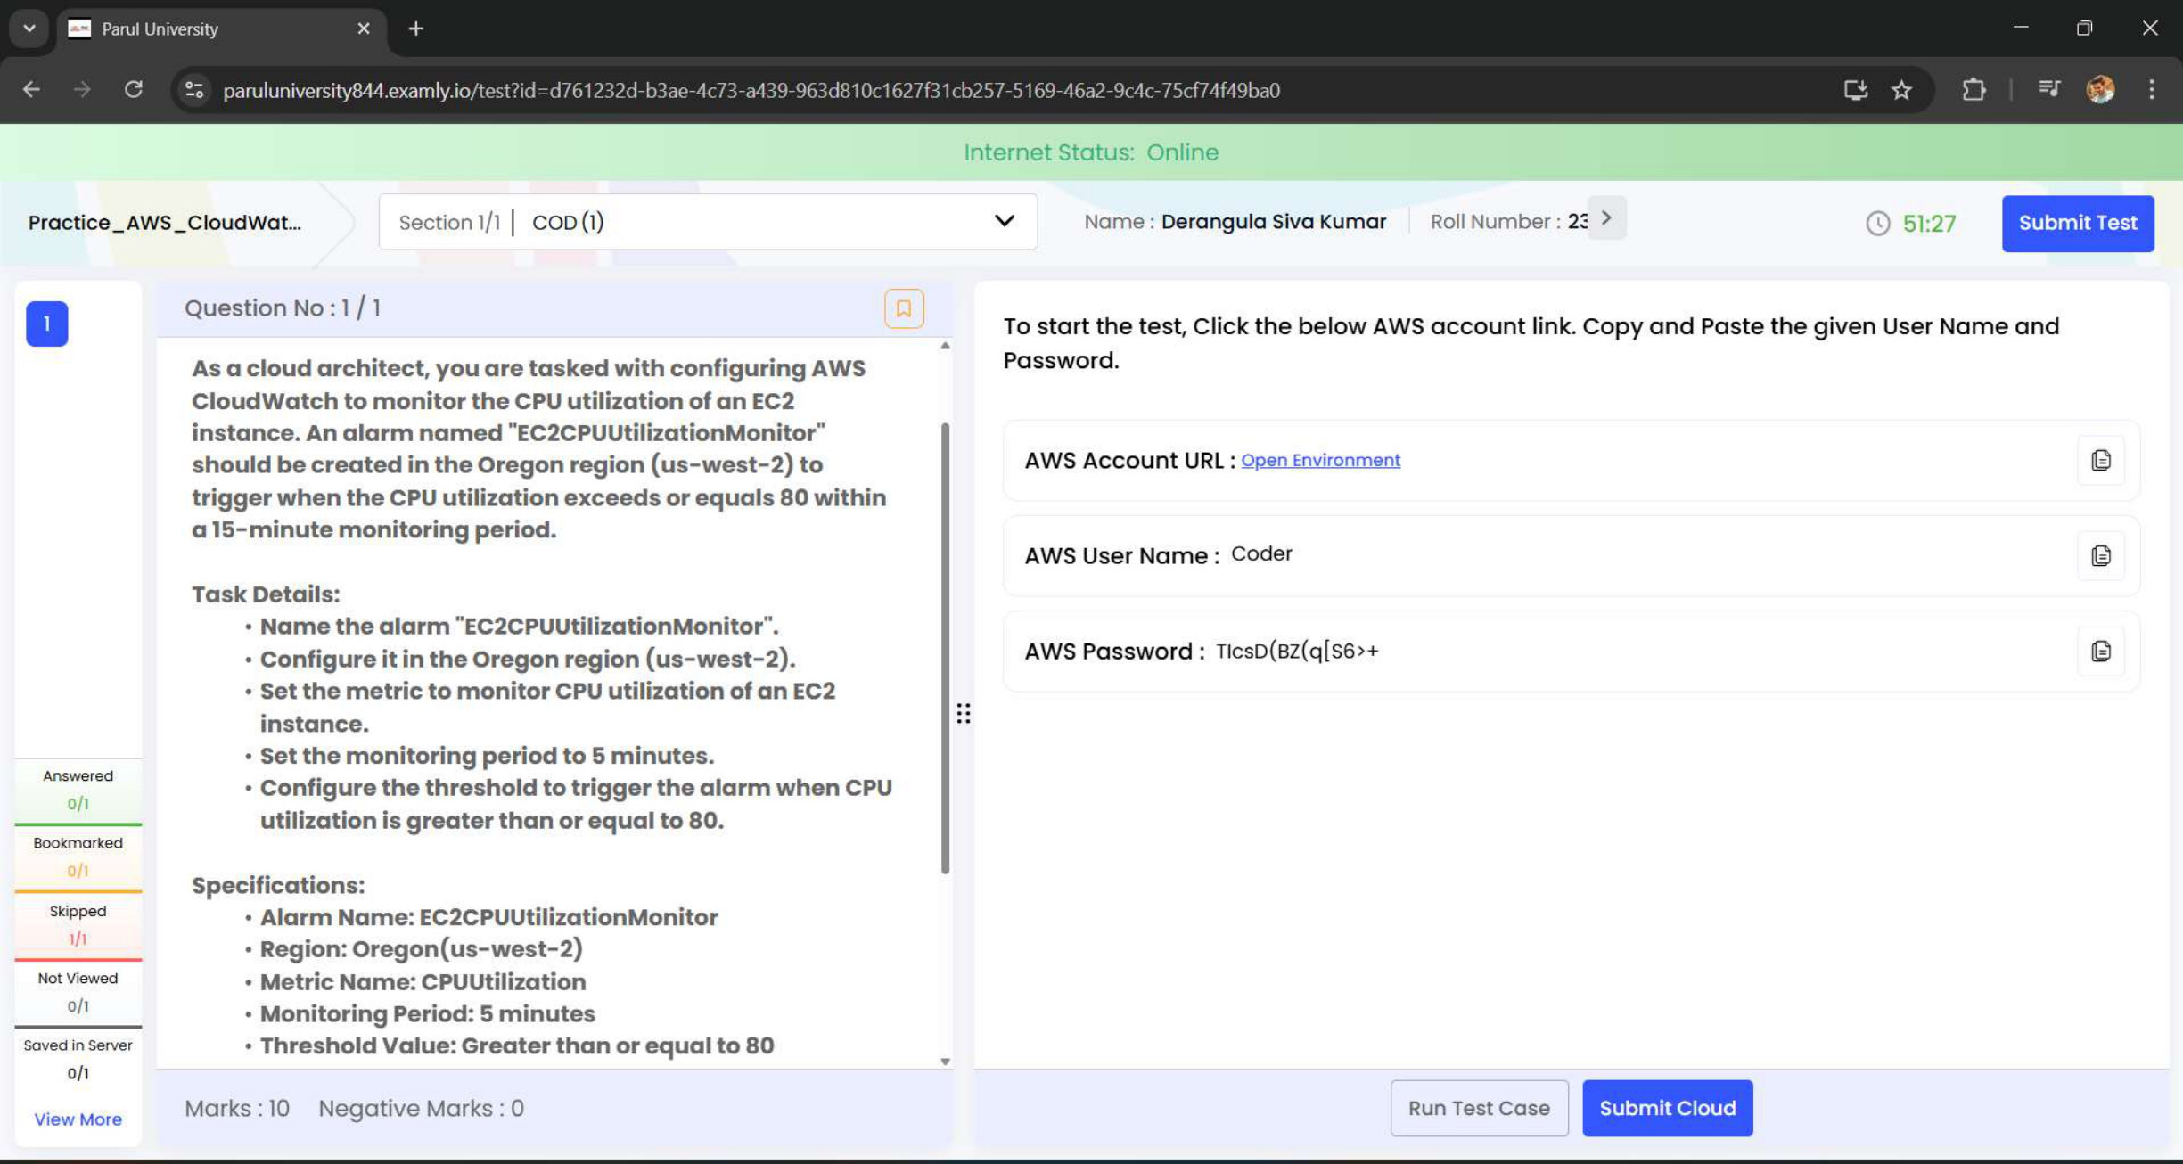Screen dimensions: 2183x1164
Task: Copy the AWS Account URL
Action: [2100, 460]
